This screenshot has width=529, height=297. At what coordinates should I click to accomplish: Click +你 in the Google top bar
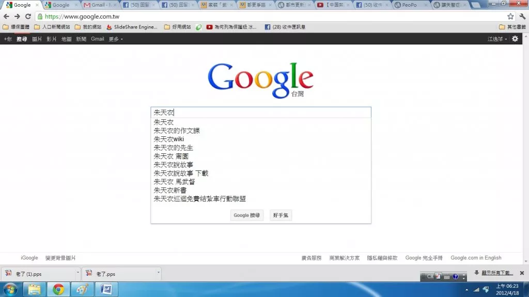pos(8,39)
